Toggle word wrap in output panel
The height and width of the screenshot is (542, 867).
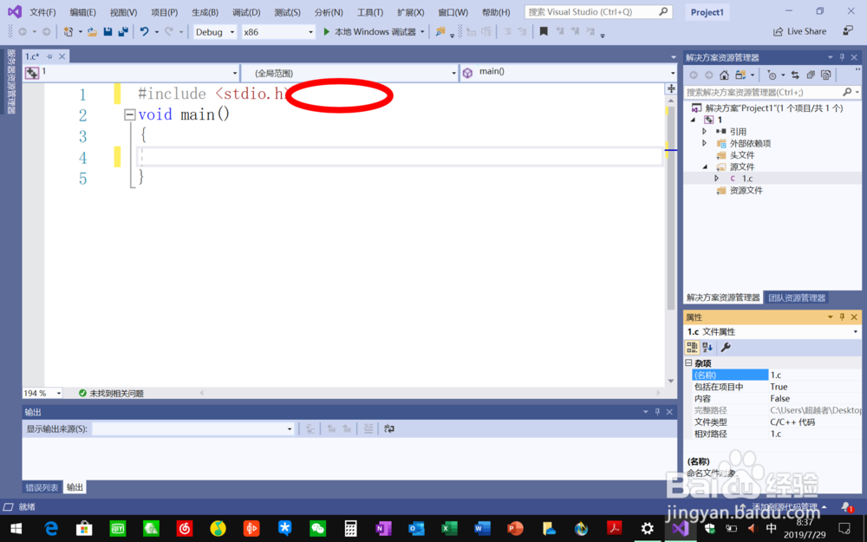389,428
